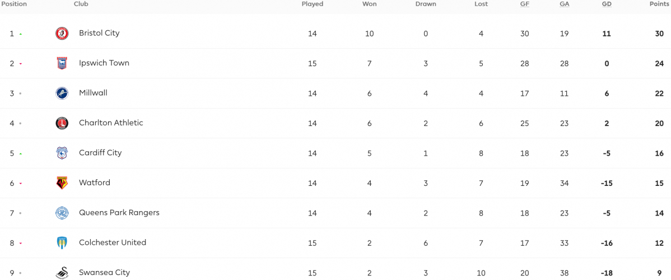Image resolution: width=671 pixels, height=280 pixels.
Task: Click the Watford club crest
Action: point(62,183)
